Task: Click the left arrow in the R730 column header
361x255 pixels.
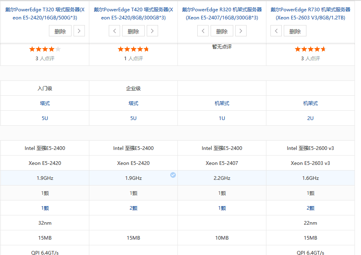Action: [276, 31]
